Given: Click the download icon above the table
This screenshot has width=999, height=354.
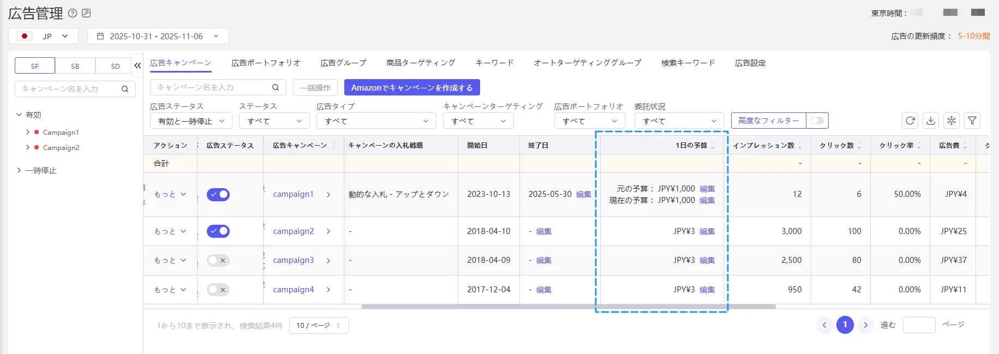Looking at the screenshot, I should coord(931,121).
